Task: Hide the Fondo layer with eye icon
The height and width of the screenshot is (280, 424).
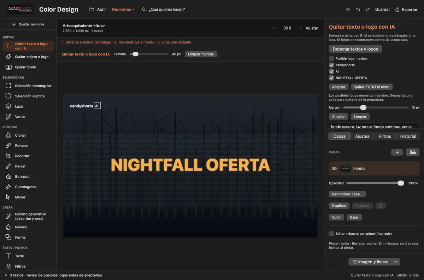Action: click(x=334, y=168)
